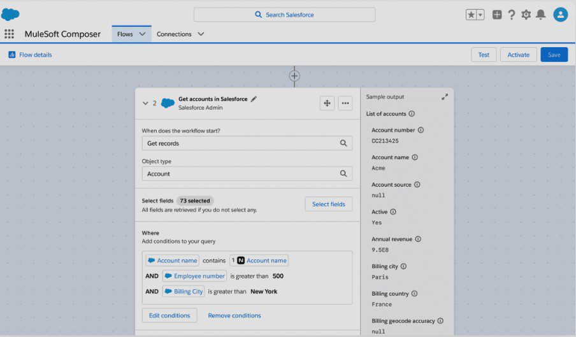Viewport: 576px width, 337px height.
Task: Click the global actions plus icon
Action: tap(497, 15)
